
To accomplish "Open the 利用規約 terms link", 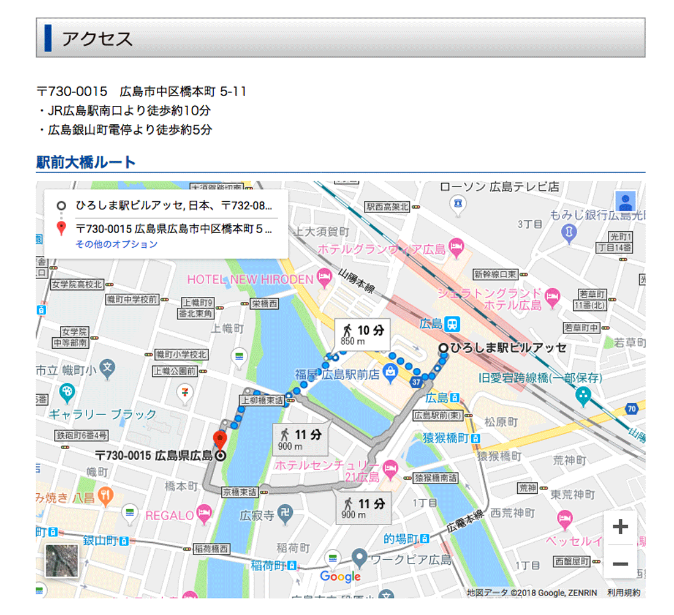I will coord(624,592).
